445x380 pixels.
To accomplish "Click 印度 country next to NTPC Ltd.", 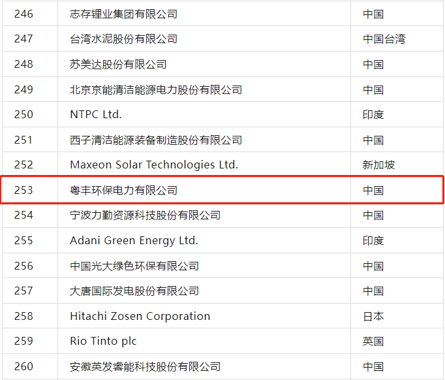I will (x=373, y=114).
